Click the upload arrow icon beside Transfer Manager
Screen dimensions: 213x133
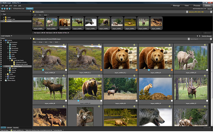click(x=197, y=36)
